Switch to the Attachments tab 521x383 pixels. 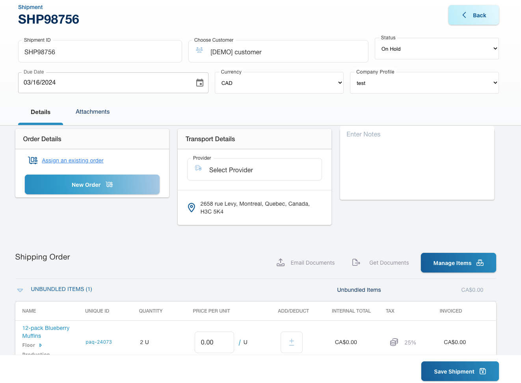pos(93,112)
